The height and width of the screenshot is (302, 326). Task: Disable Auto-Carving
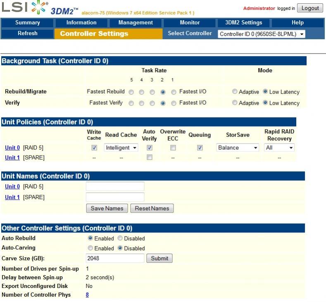120,248
